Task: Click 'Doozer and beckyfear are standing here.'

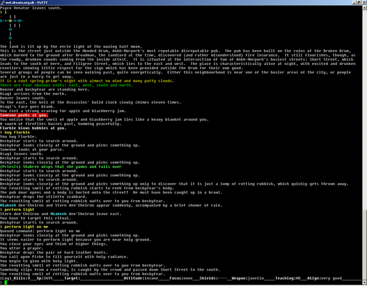Action: coord(45,89)
